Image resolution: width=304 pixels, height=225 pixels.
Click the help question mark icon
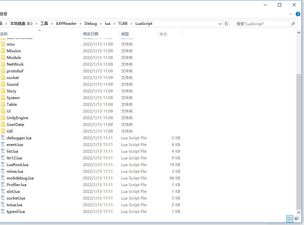[298, 14]
